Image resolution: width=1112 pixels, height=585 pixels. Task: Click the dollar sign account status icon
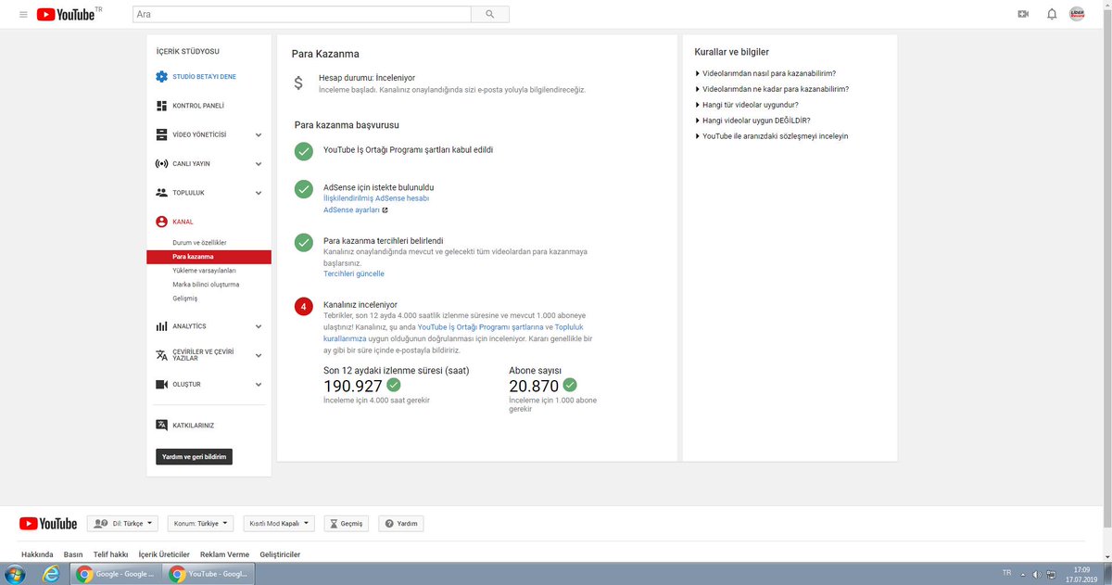click(298, 83)
